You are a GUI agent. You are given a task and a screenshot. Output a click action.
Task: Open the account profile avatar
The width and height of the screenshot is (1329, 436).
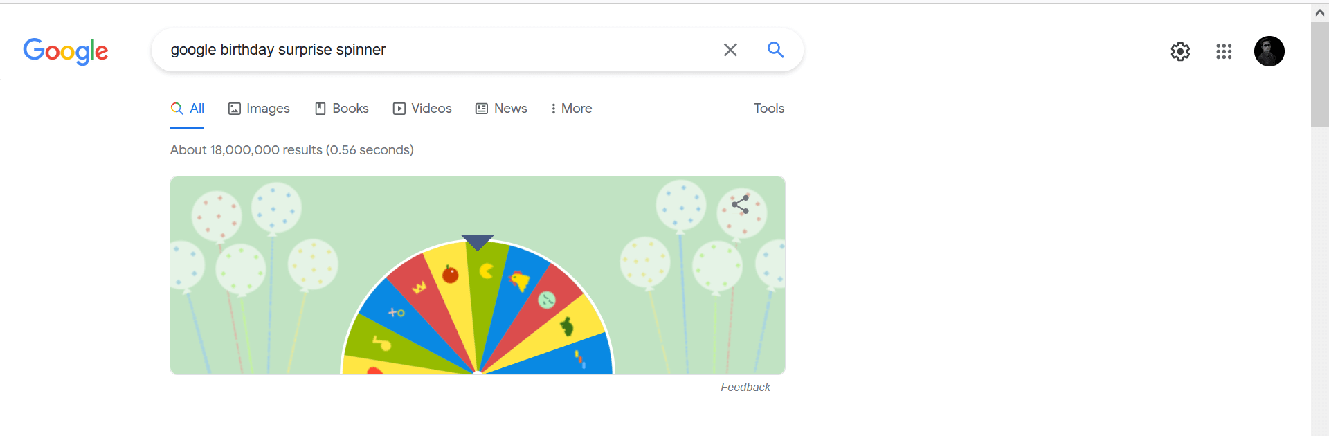tap(1269, 51)
